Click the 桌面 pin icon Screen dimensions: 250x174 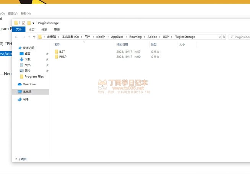tap(47, 54)
